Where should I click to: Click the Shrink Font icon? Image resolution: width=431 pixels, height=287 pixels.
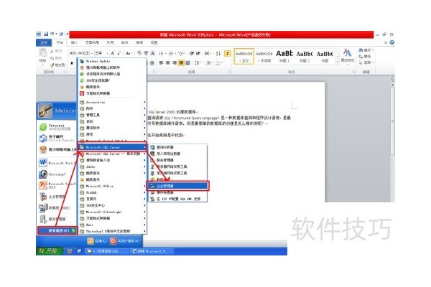(x=119, y=53)
